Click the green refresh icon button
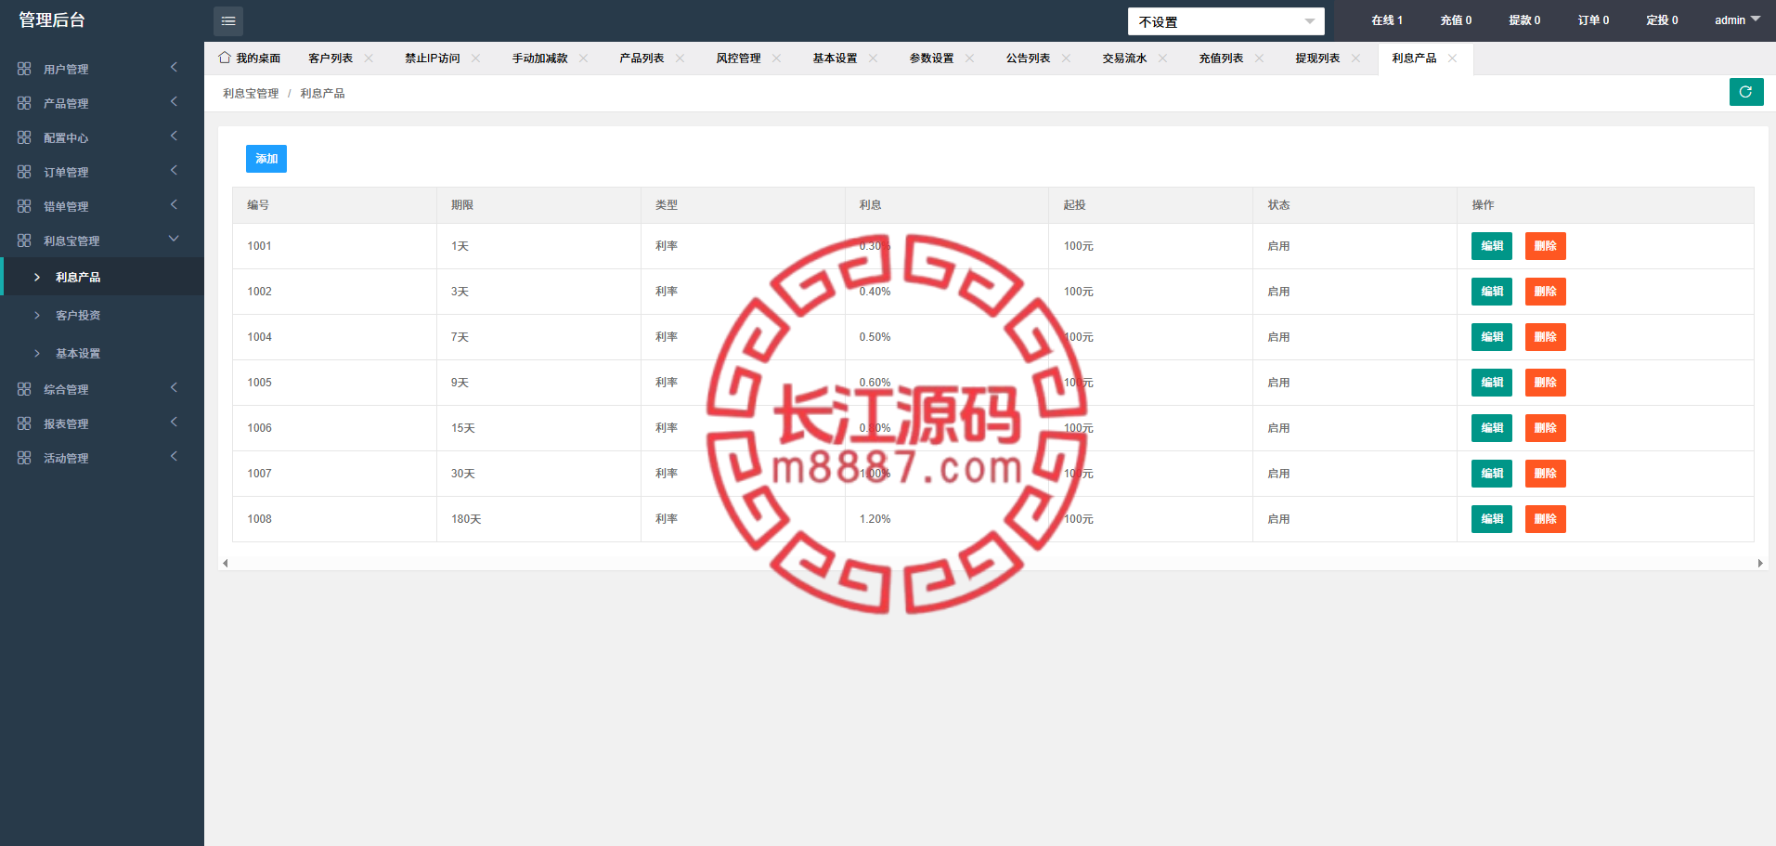 (x=1746, y=92)
